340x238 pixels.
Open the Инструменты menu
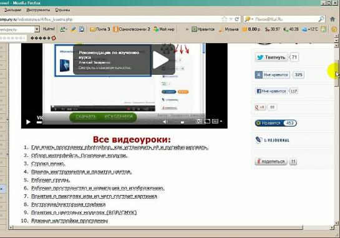click(x=38, y=10)
